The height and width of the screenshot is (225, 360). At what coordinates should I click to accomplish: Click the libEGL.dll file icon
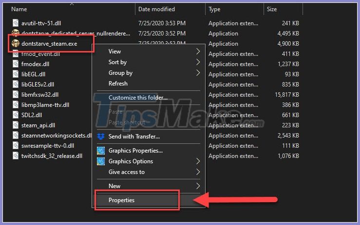point(16,74)
